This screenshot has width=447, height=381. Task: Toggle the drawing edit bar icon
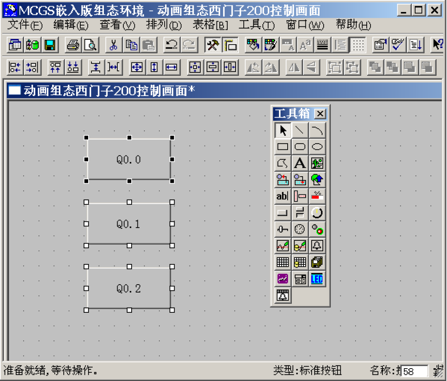[231, 45]
